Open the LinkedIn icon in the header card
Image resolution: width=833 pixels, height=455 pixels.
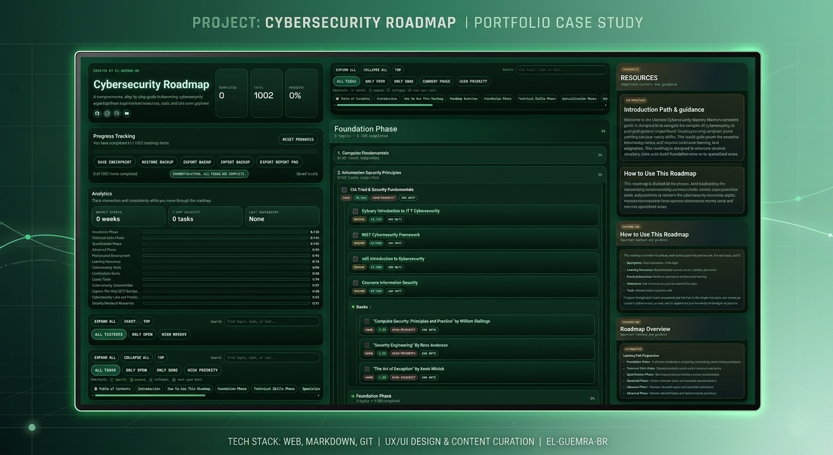(107, 113)
